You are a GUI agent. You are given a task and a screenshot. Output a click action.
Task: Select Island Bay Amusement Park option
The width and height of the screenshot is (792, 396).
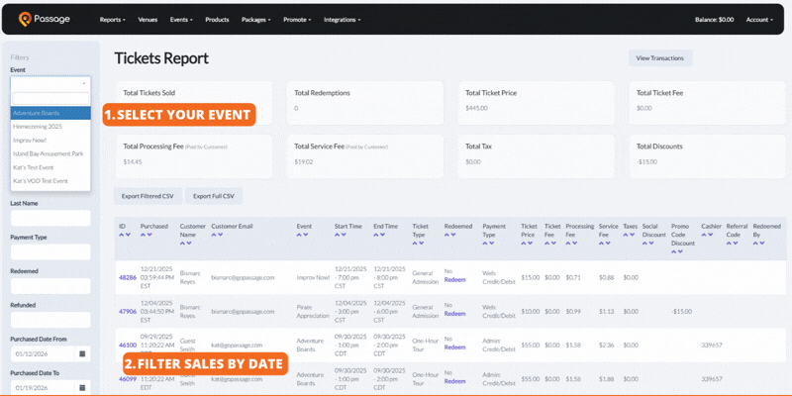(x=50, y=153)
